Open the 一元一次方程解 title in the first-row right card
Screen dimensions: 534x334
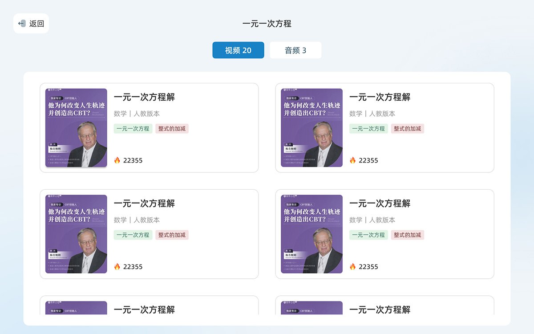tap(380, 97)
